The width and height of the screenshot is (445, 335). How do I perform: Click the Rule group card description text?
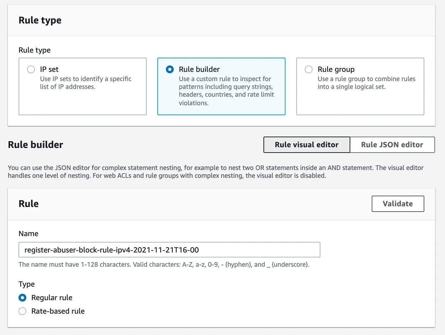(x=366, y=83)
